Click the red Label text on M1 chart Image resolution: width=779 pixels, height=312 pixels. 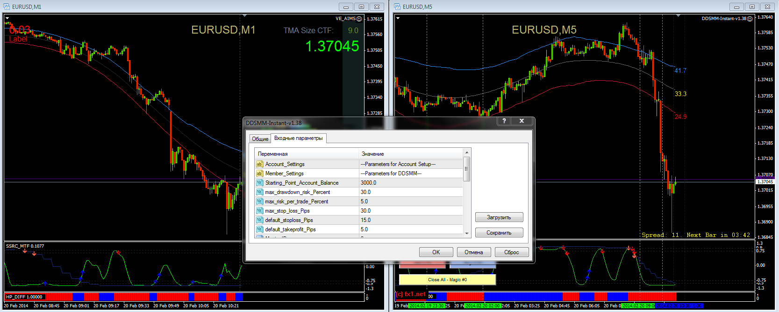pos(18,39)
